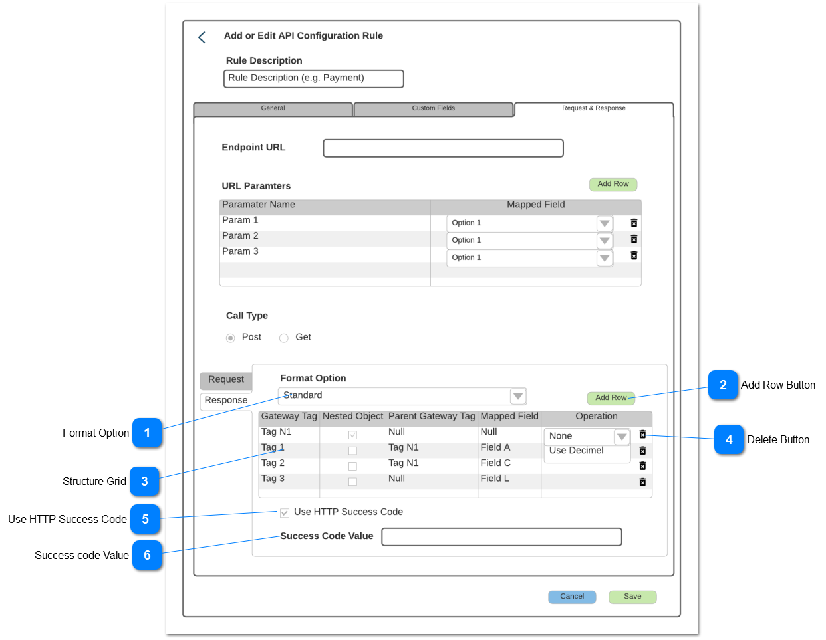Delete the Param 1 row via its trash icon
Screen dimensions: 826x640
pyautogui.click(x=634, y=223)
